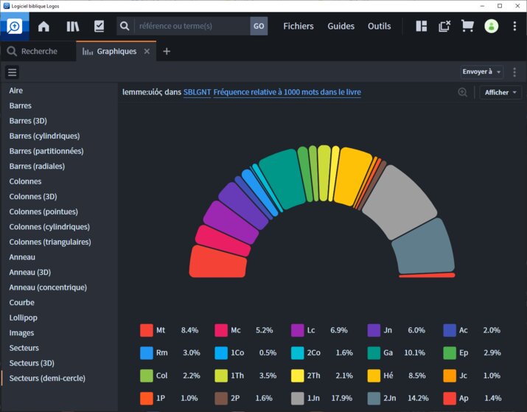Click the 2Jn legend label

tap(390, 398)
